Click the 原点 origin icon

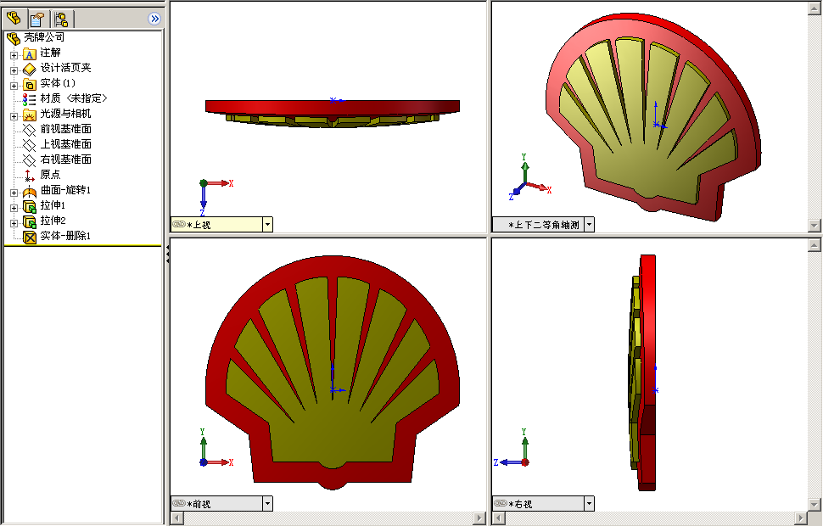(30, 176)
